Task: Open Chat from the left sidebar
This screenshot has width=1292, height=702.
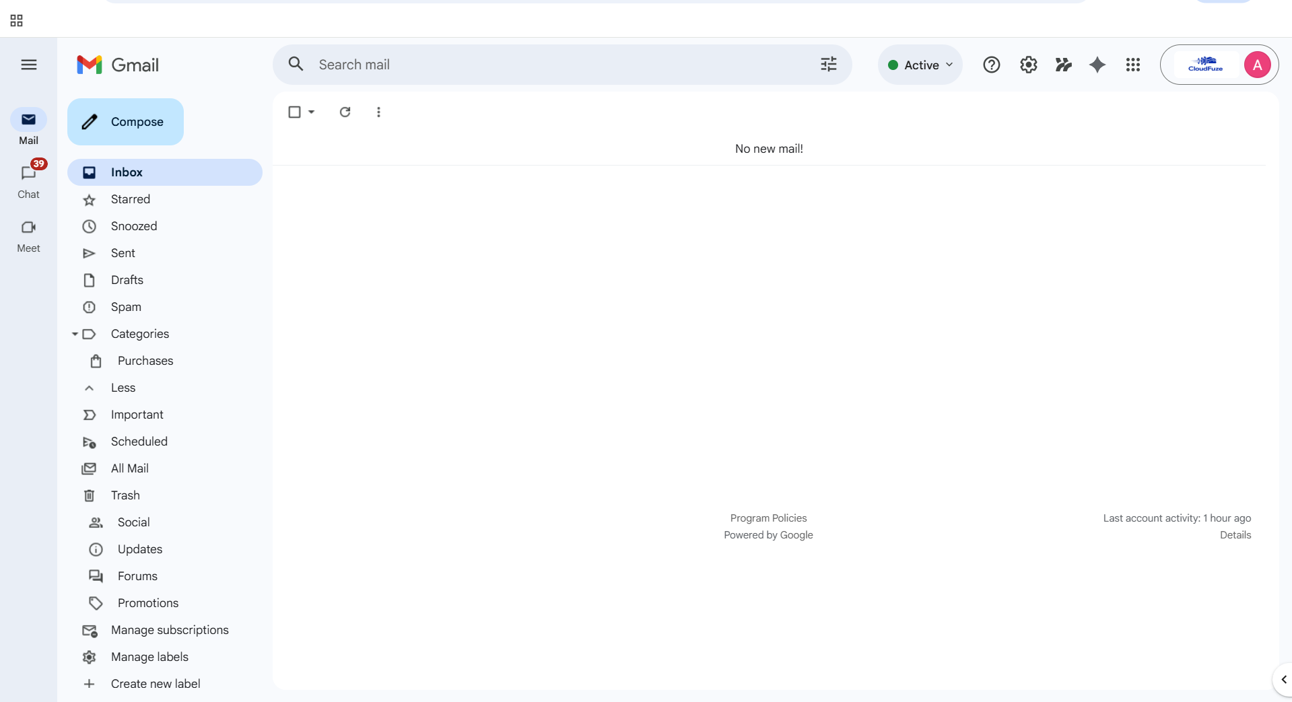Action: [x=28, y=179]
